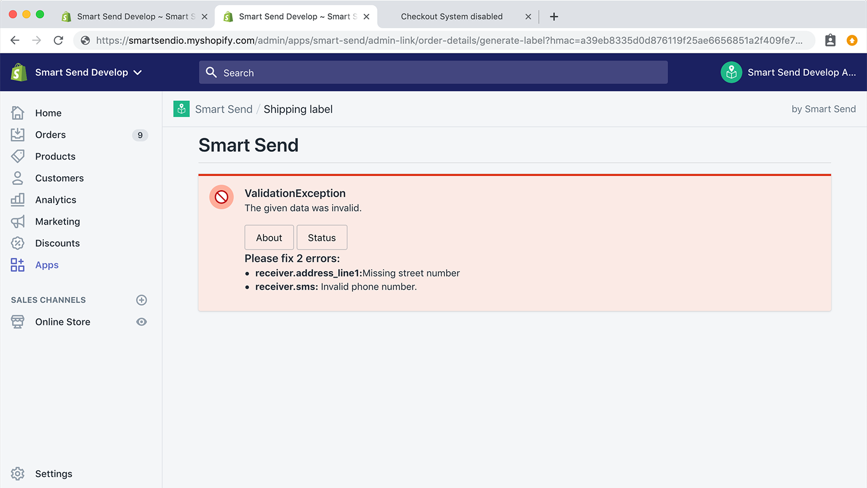The image size is (867, 488).
Task: Click the Smart Send breadcrumb app icon
Action: [x=182, y=109]
